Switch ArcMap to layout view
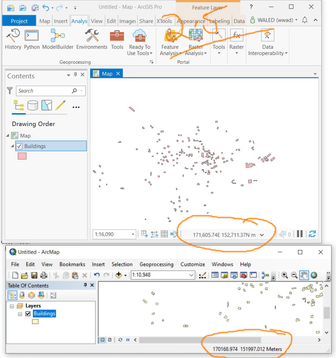336x358 pixels. [110, 340]
